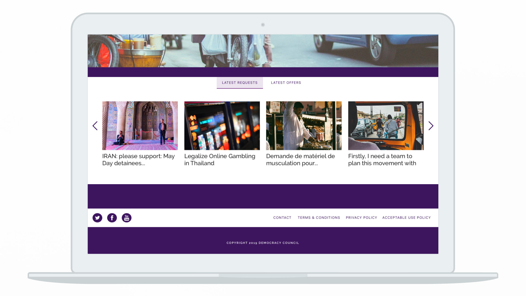Open the Facebook social link
Screen dimensions: 526x296
112,218
